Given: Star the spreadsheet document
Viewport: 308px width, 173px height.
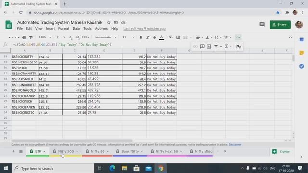Looking at the screenshot, I should pyautogui.click(x=109, y=23).
